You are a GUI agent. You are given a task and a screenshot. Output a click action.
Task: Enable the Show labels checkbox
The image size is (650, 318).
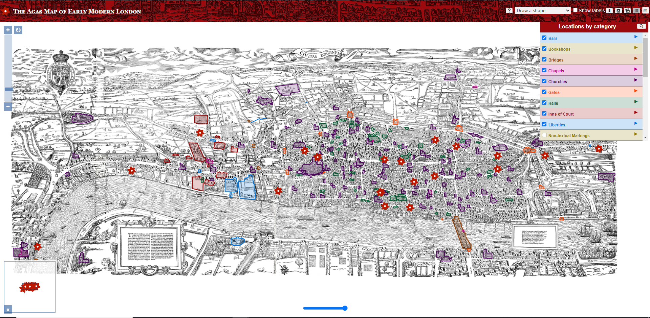575,10
